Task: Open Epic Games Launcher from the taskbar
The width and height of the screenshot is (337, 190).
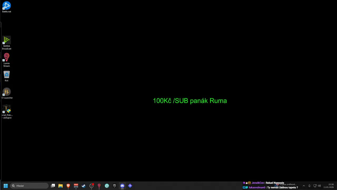Action: click(x=115, y=186)
